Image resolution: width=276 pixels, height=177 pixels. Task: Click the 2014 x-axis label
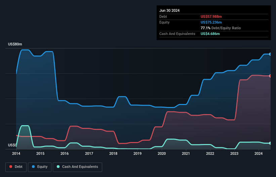16,153
